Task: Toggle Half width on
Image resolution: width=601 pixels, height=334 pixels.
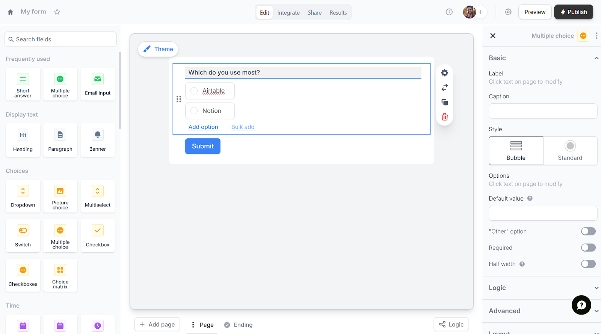Action: pos(588,264)
